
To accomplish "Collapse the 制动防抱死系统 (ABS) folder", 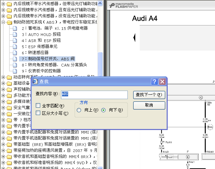I will click(3, 22).
